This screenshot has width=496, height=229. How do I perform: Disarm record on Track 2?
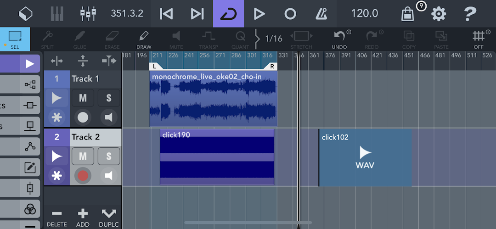pyautogui.click(x=83, y=176)
